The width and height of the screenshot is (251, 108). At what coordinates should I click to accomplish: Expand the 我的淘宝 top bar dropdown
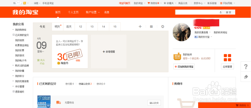click(145, 3)
